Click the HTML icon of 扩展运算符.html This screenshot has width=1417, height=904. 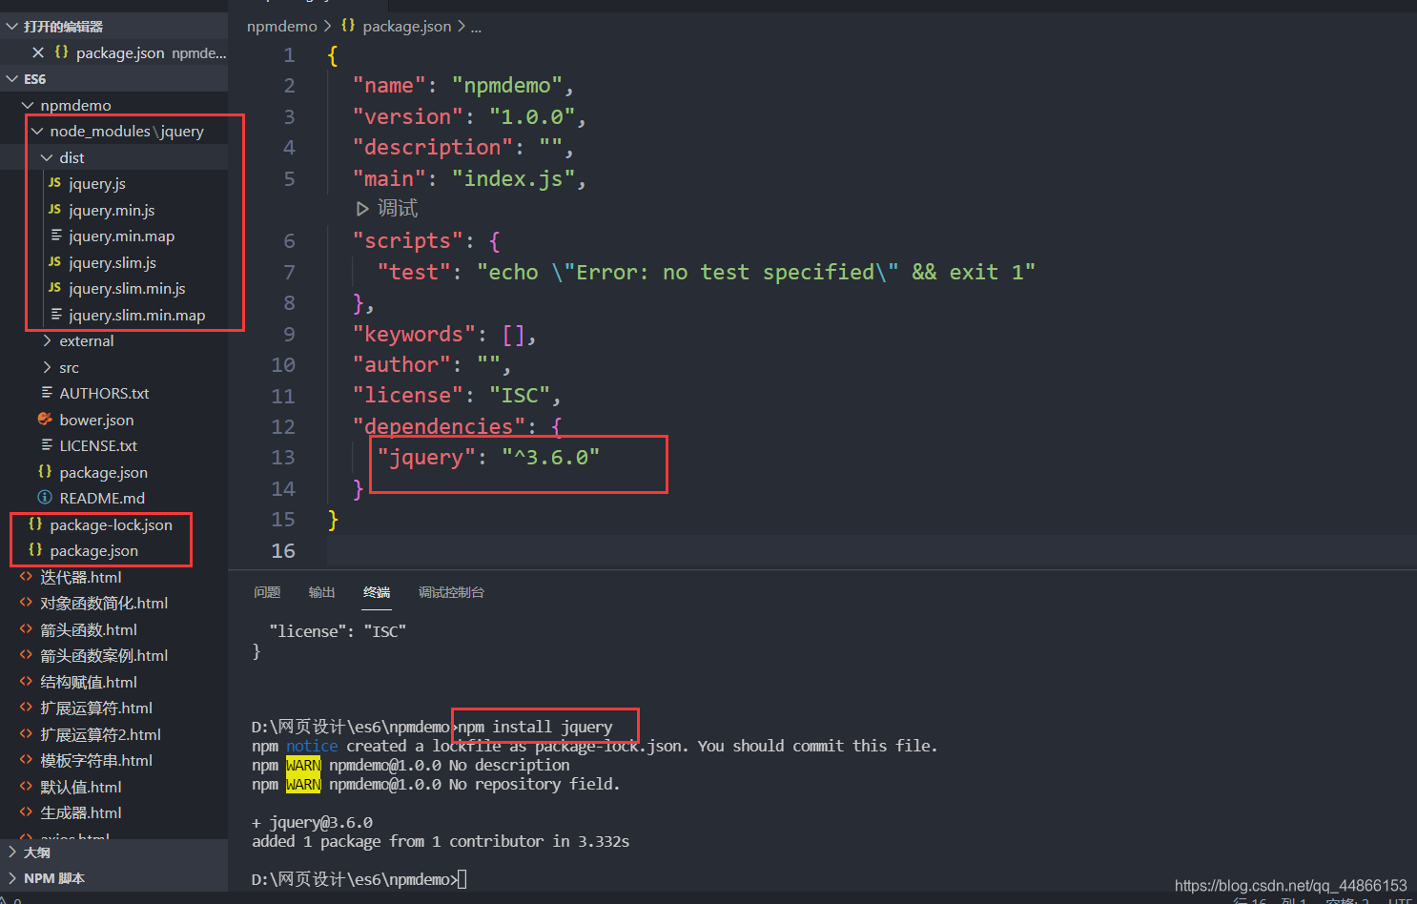tap(26, 707)
